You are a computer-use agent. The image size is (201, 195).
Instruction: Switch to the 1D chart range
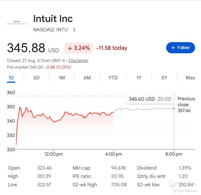pos(11,78)
